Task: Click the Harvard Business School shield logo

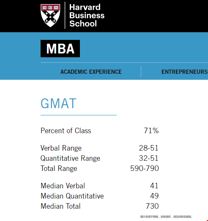Action: pos(50,15)
